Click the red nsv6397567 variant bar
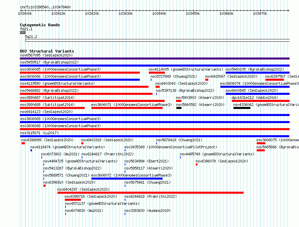The width and height of the screenshot is (299, 227). 274,80
